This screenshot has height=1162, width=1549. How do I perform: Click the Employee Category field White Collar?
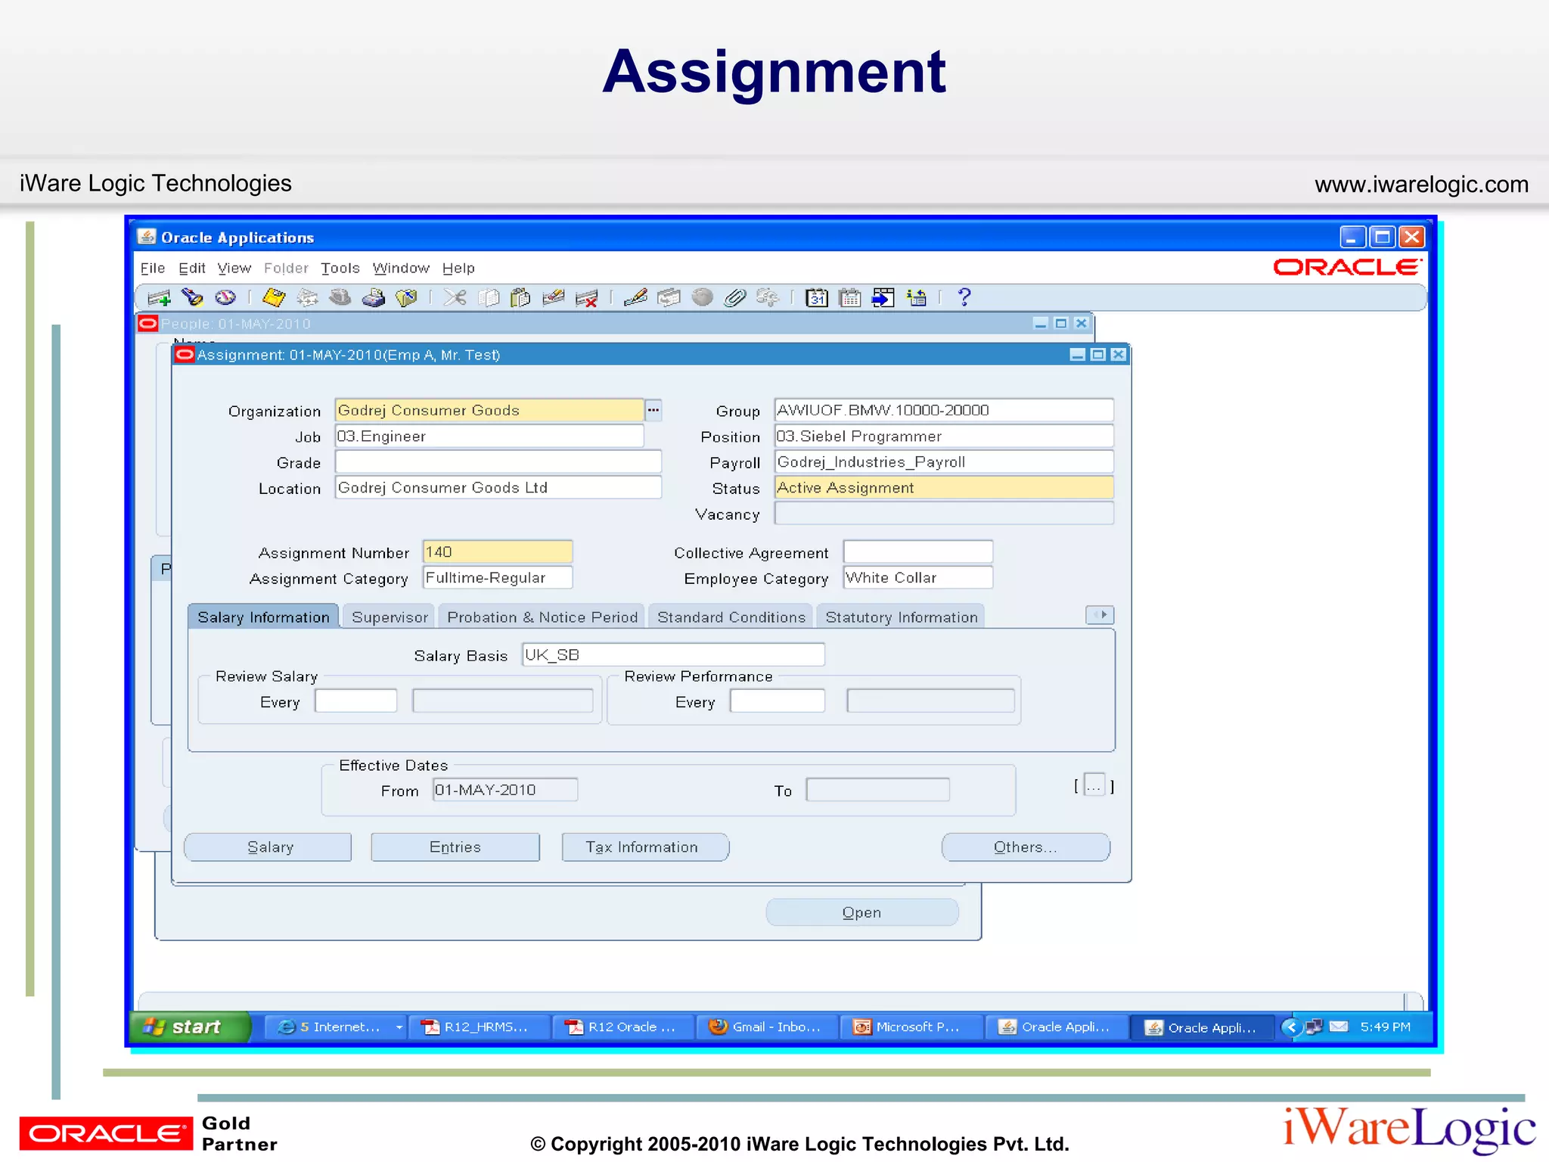(x=918, y=577)
